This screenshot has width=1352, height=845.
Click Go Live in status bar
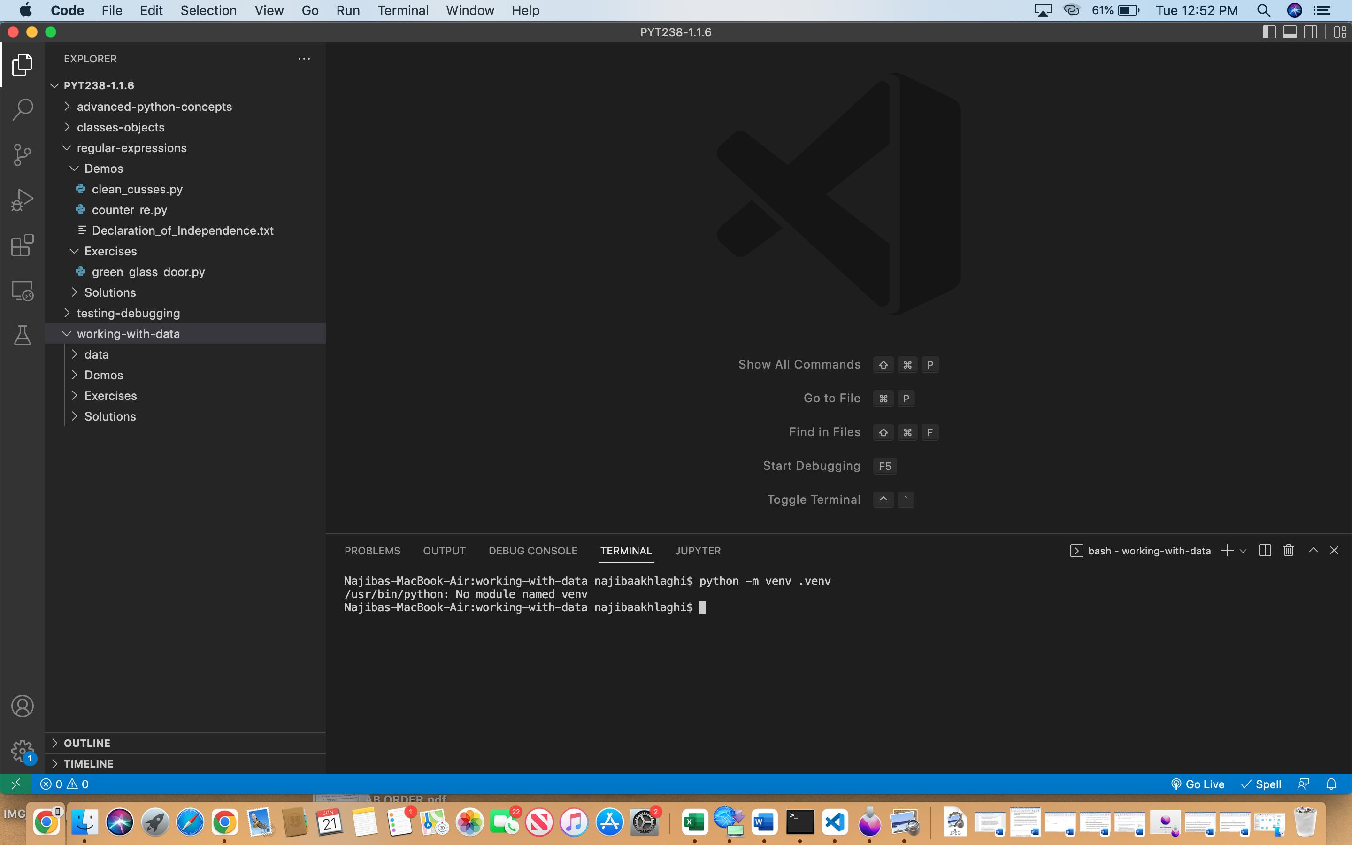click(x=1197, y=784)
